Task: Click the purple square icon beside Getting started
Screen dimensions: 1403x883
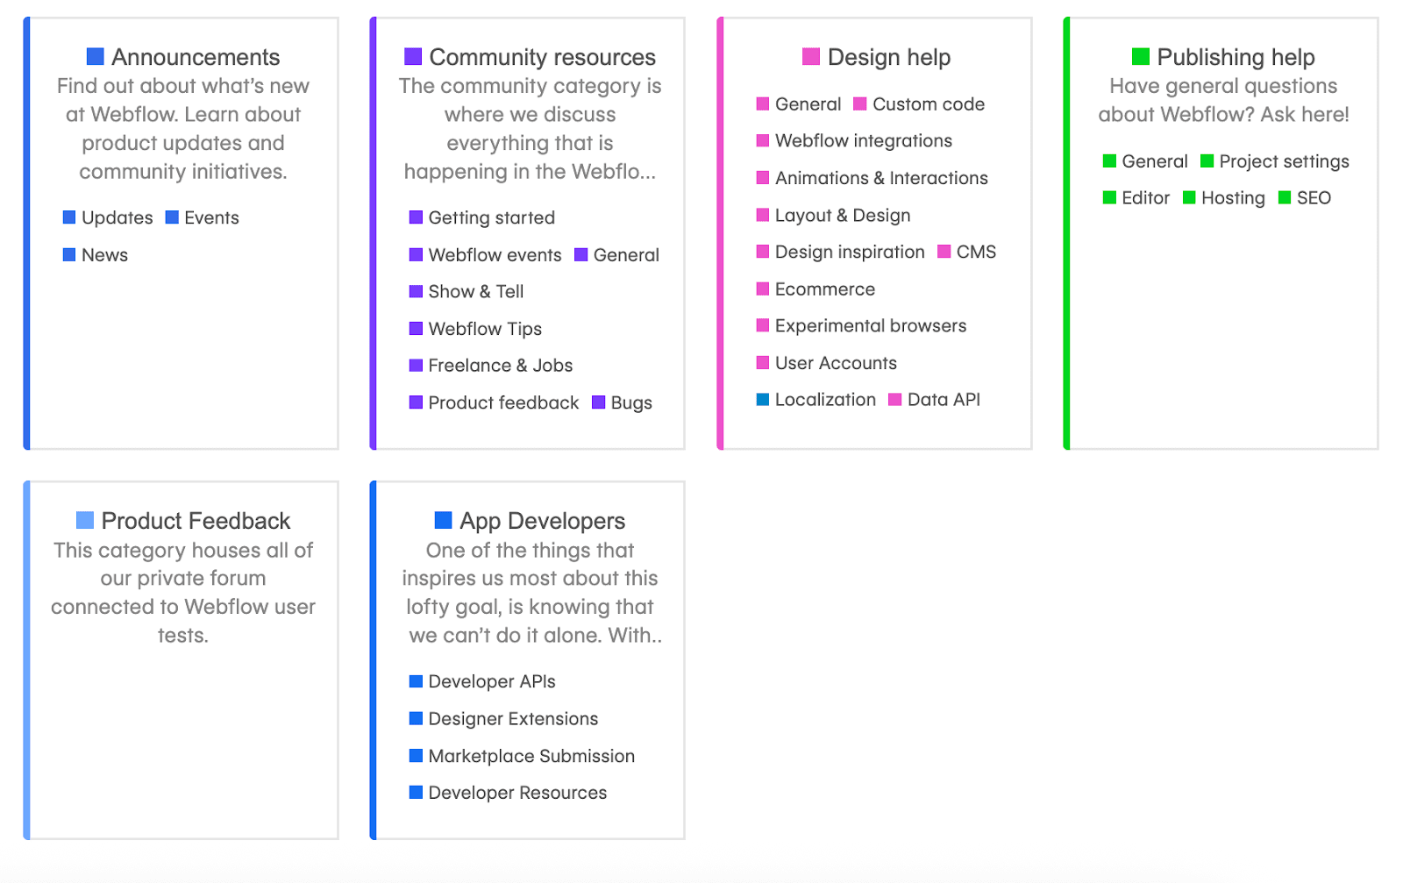Action: (x=417, y=217)
